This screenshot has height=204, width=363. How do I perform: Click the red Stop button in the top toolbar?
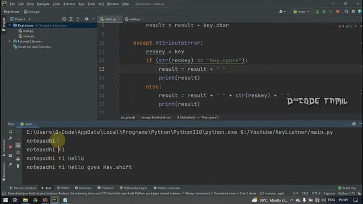tap(338, 11)
